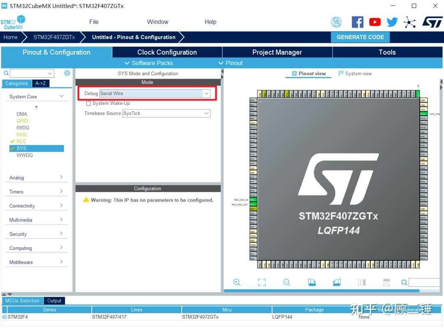Switch to Pinout view
The height and width of the screenshot is (328, 444).
[x=308, y=73]
